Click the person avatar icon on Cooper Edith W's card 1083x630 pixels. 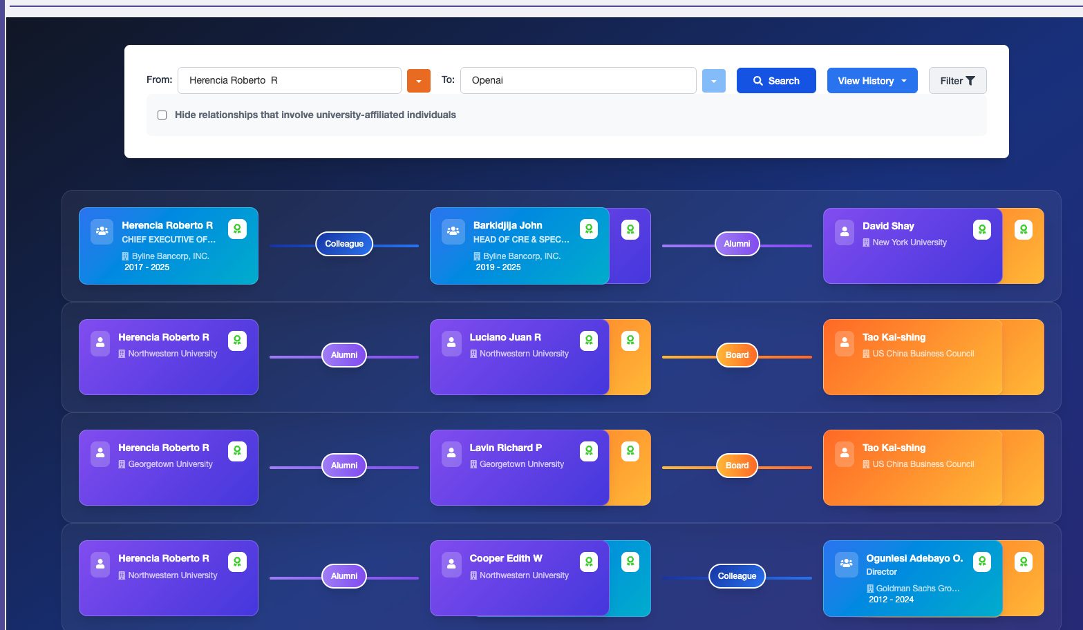point(451,564)
